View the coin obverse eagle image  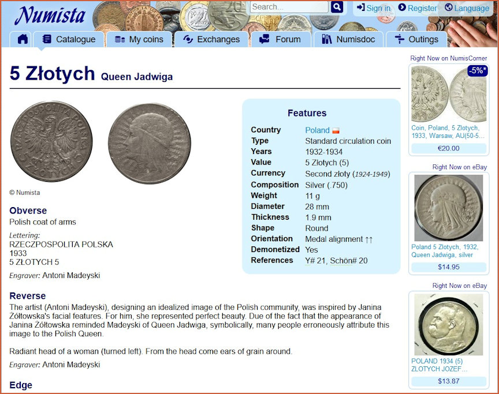pos(51,142)
